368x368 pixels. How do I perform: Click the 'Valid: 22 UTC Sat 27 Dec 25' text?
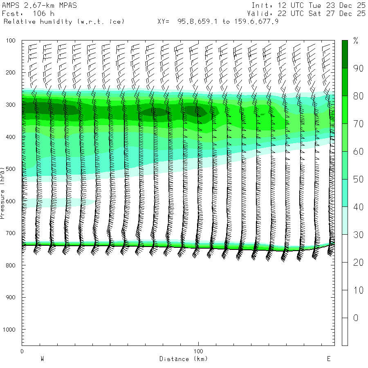306,13
